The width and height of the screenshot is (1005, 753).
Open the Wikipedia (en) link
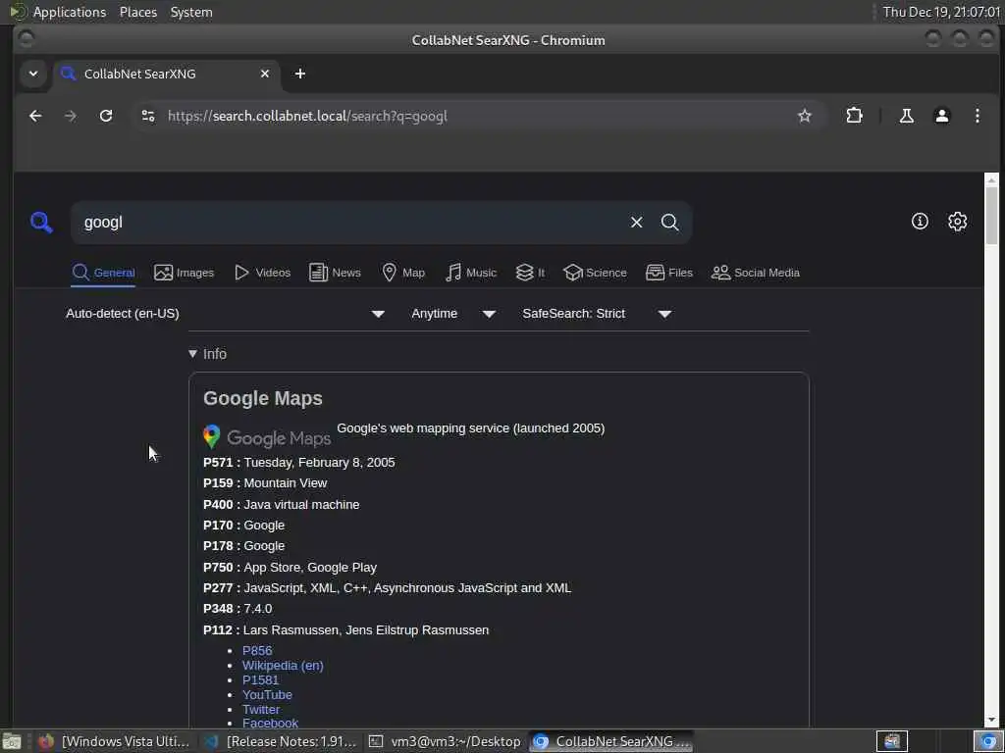(283, 666)
